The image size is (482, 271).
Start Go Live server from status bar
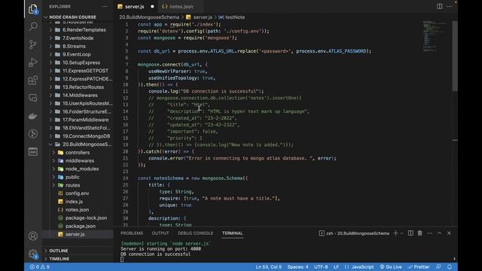[x=391, y=266]
